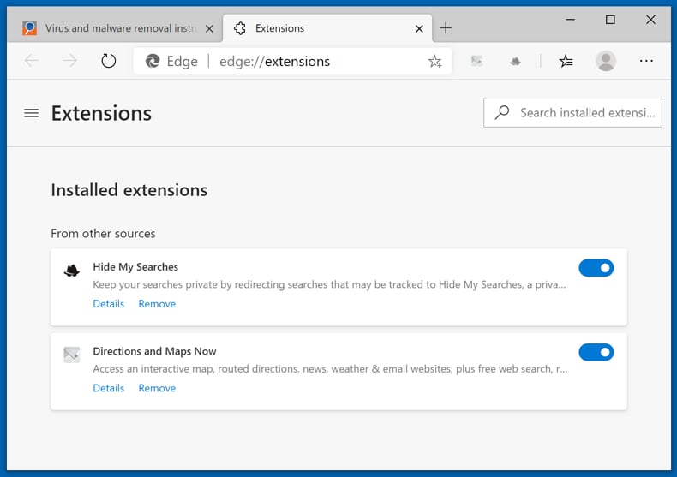Switch to Virus and malware removal tab
The image size is (677, 477).
coord(114,28)
